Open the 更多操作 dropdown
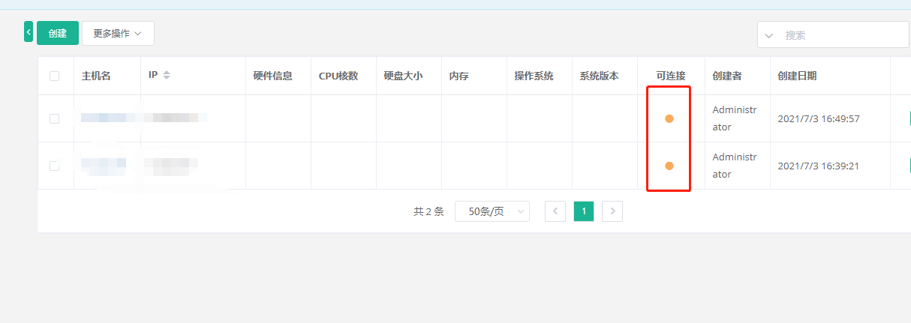This screenshot has width=911, height=323. click(x=118, y=33)
